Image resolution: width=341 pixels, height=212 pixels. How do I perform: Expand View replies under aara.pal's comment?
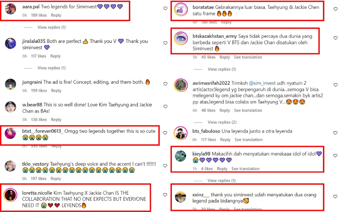tap(51, 27)
